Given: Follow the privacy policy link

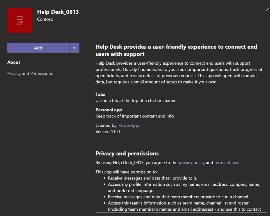Looking at the screenshot, I should coord(192,163).
